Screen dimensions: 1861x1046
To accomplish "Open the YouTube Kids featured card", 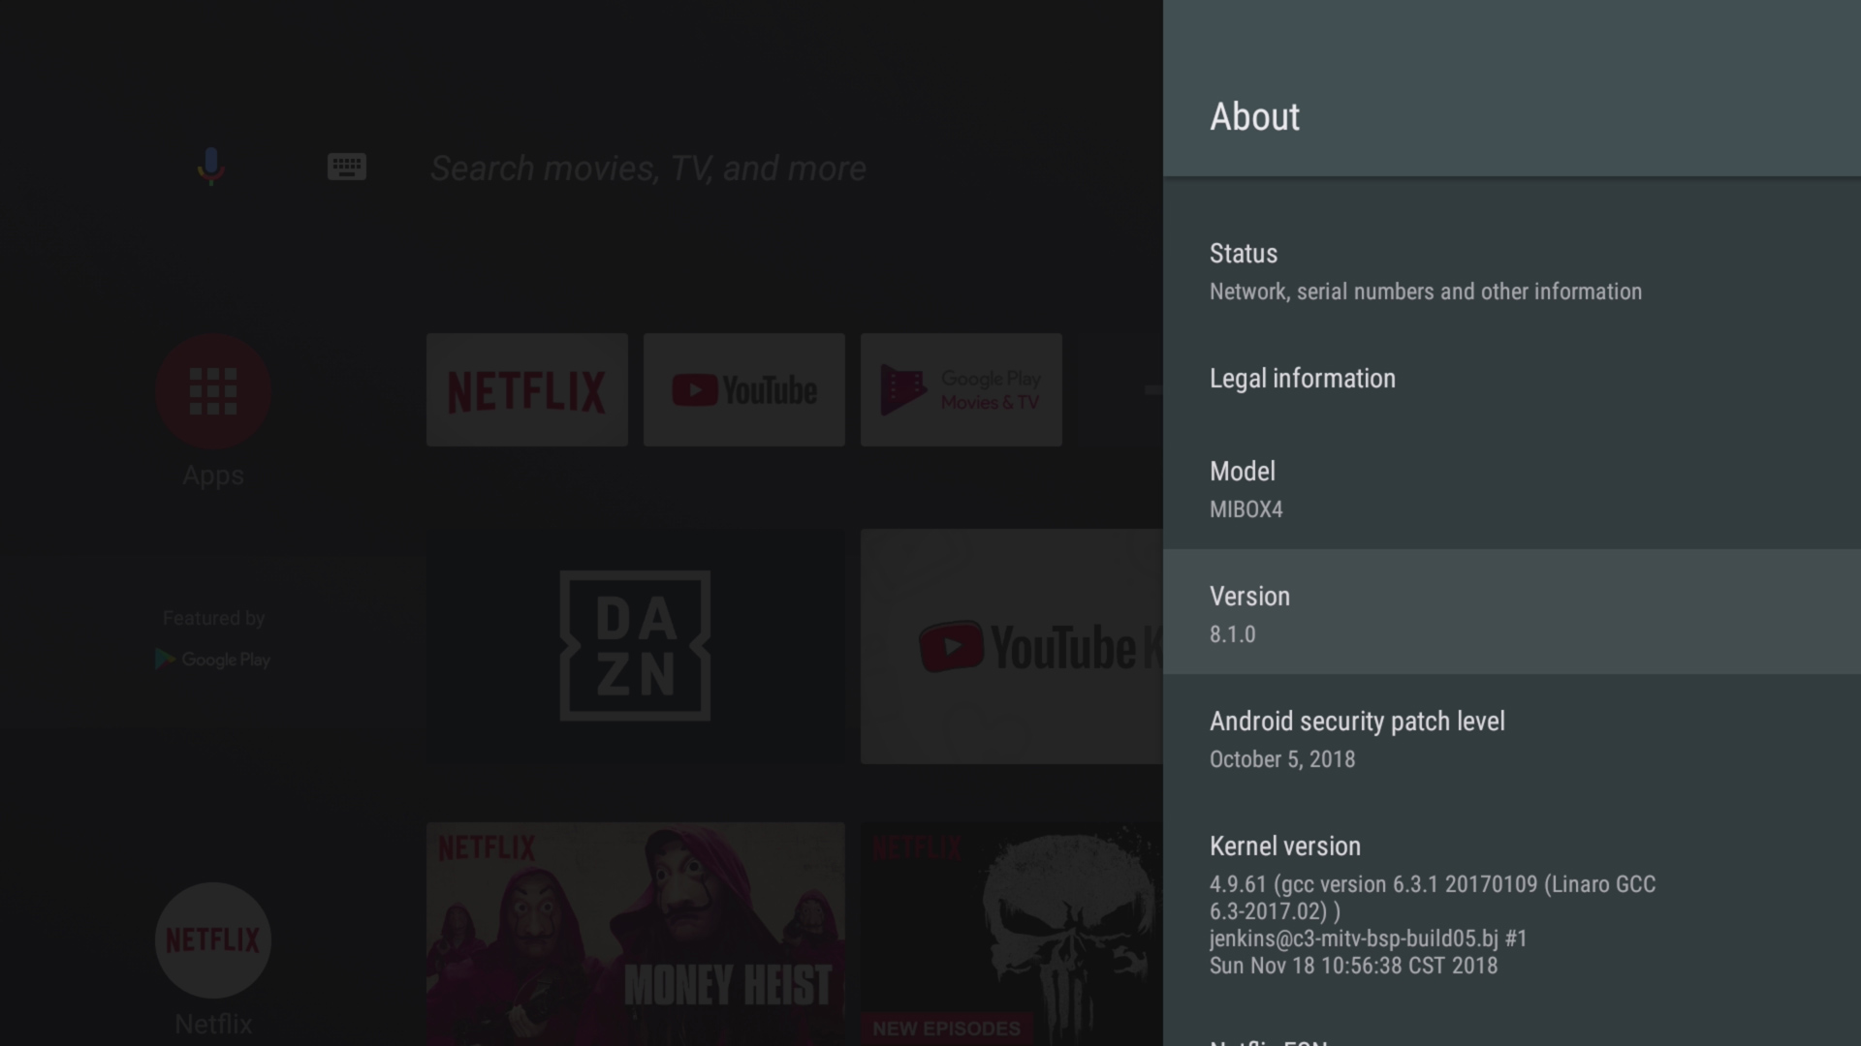I will coord(1012,646).
